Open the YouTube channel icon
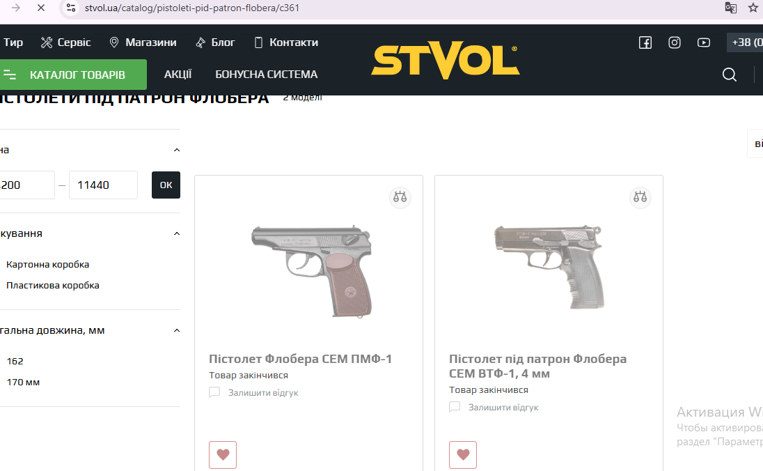 (x=704, y=43)
